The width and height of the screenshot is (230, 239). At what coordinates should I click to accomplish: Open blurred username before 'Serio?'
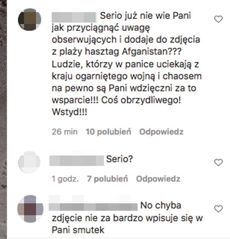[x=77, y=161]
